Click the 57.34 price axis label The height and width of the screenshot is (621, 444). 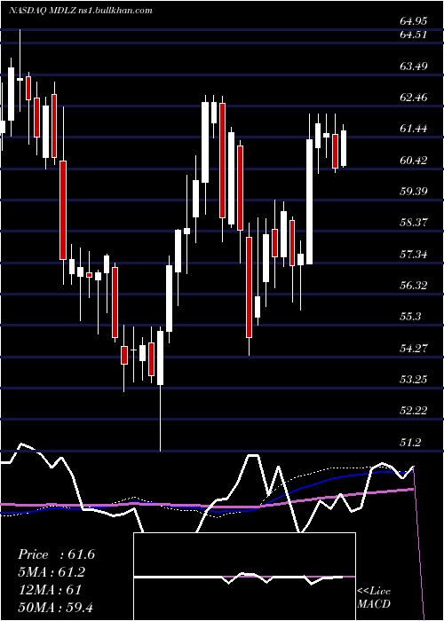[414, 254]
